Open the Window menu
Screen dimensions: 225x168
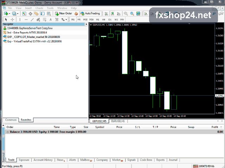point(62,8)
